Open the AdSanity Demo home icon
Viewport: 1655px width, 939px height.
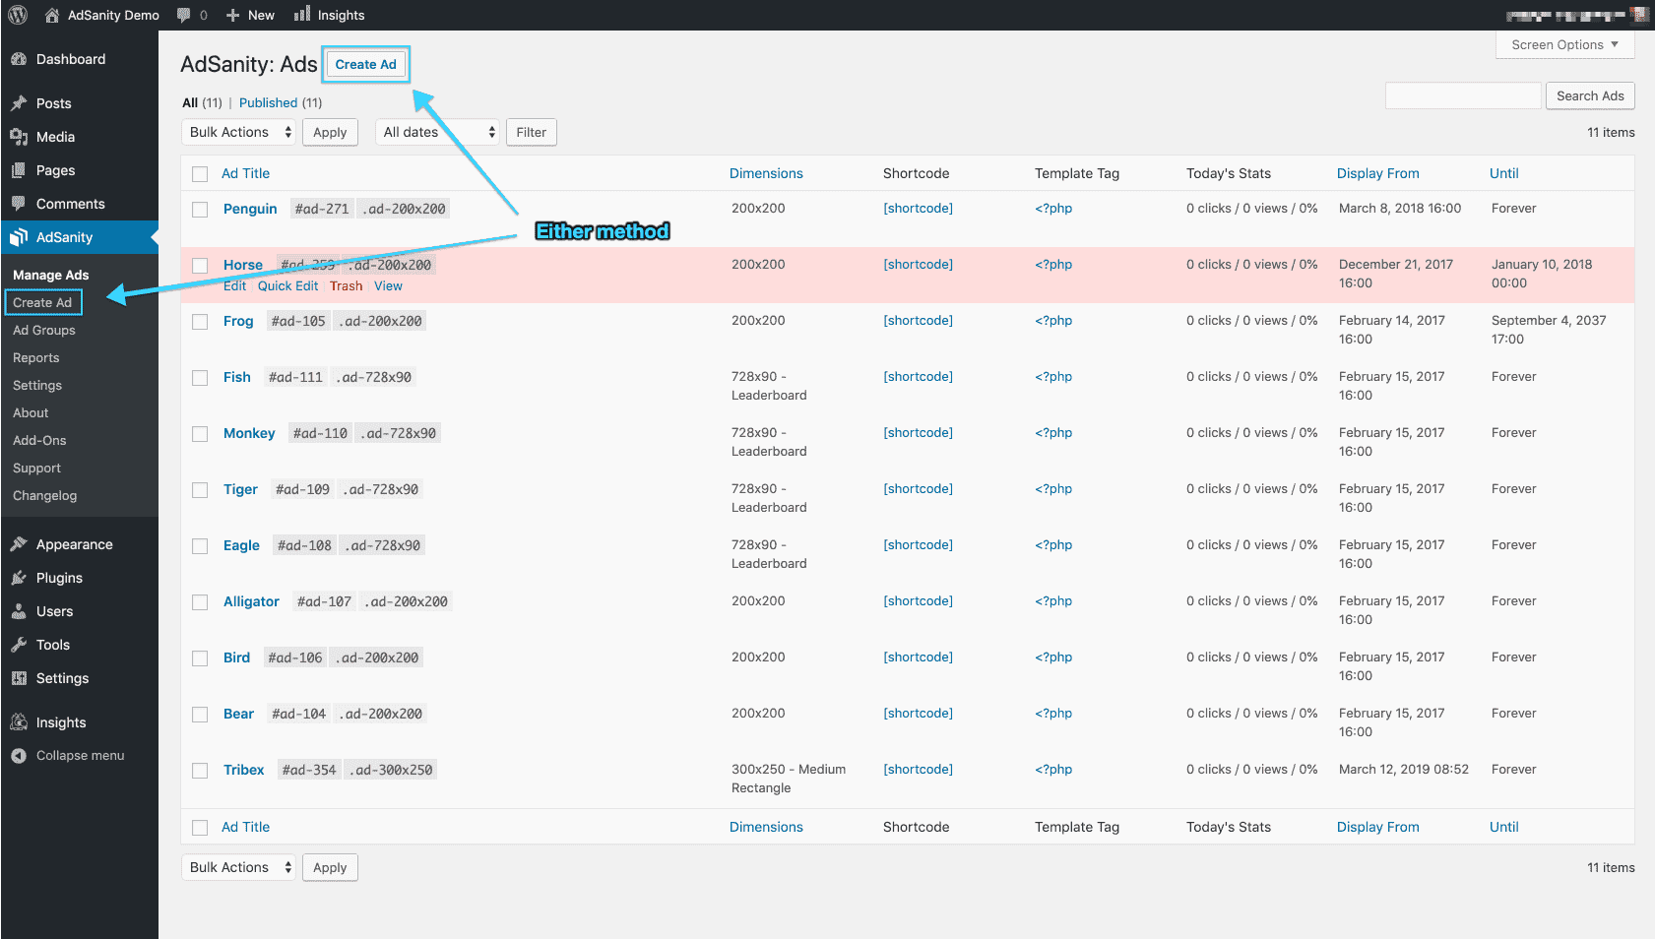click(52, 15)
